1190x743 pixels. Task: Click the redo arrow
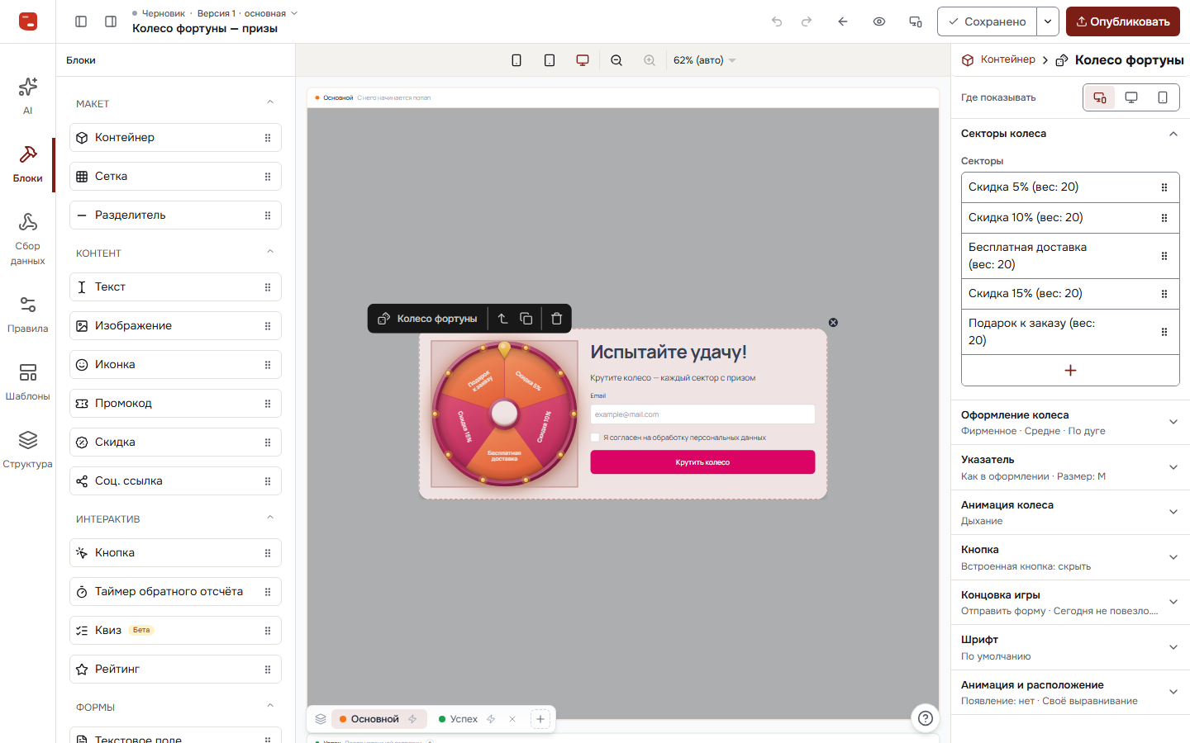tap(807, 21)
